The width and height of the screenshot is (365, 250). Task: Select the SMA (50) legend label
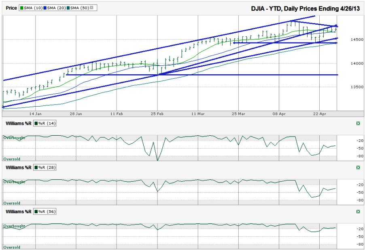(x=80, y=8)
